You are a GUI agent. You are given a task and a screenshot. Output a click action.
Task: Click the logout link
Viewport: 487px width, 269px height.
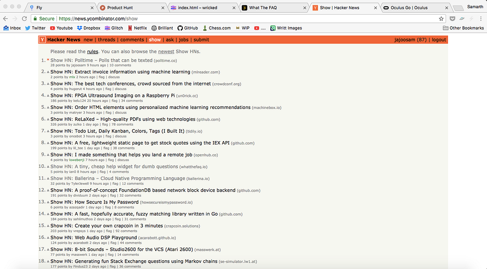(439, 40)
